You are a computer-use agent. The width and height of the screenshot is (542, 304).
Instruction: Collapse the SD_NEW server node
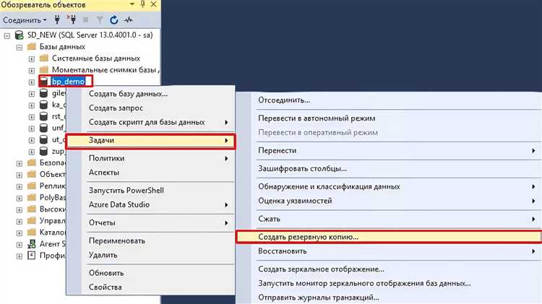(7, 35)
